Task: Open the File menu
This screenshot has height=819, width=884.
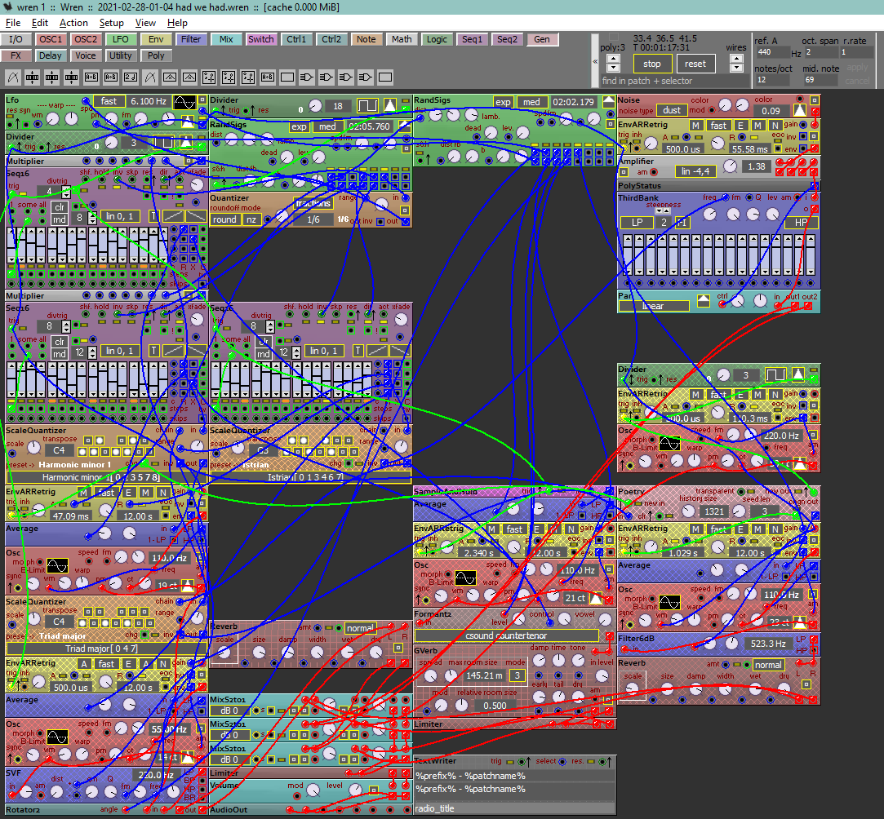Action: (x=13, y=23)
